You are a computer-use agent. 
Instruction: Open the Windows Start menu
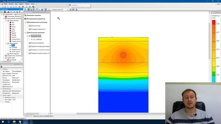point(3,122)
